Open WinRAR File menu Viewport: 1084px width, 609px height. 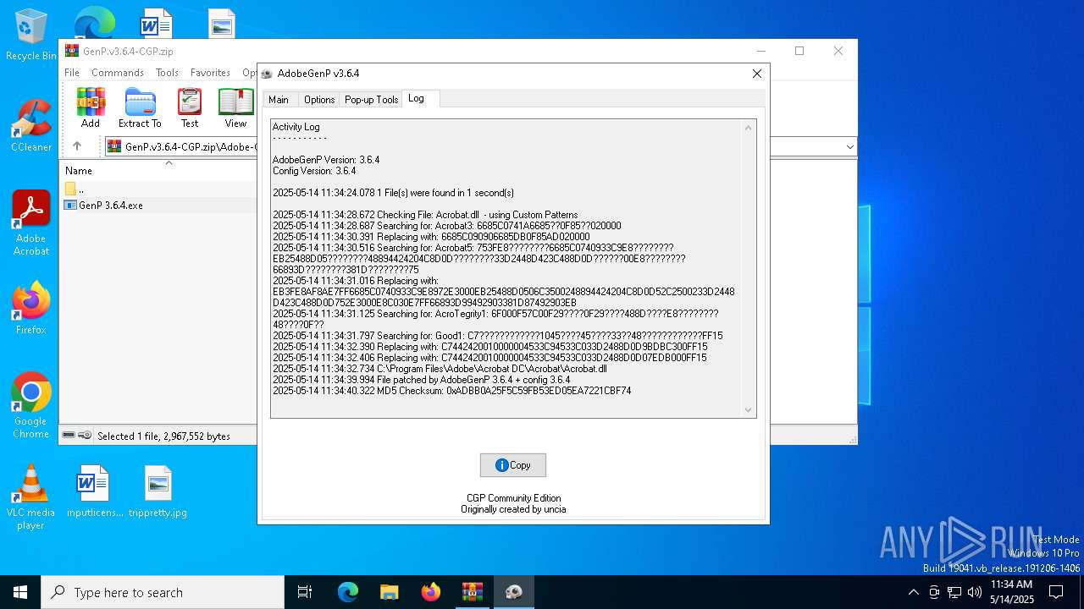click(x=72, y=73)
